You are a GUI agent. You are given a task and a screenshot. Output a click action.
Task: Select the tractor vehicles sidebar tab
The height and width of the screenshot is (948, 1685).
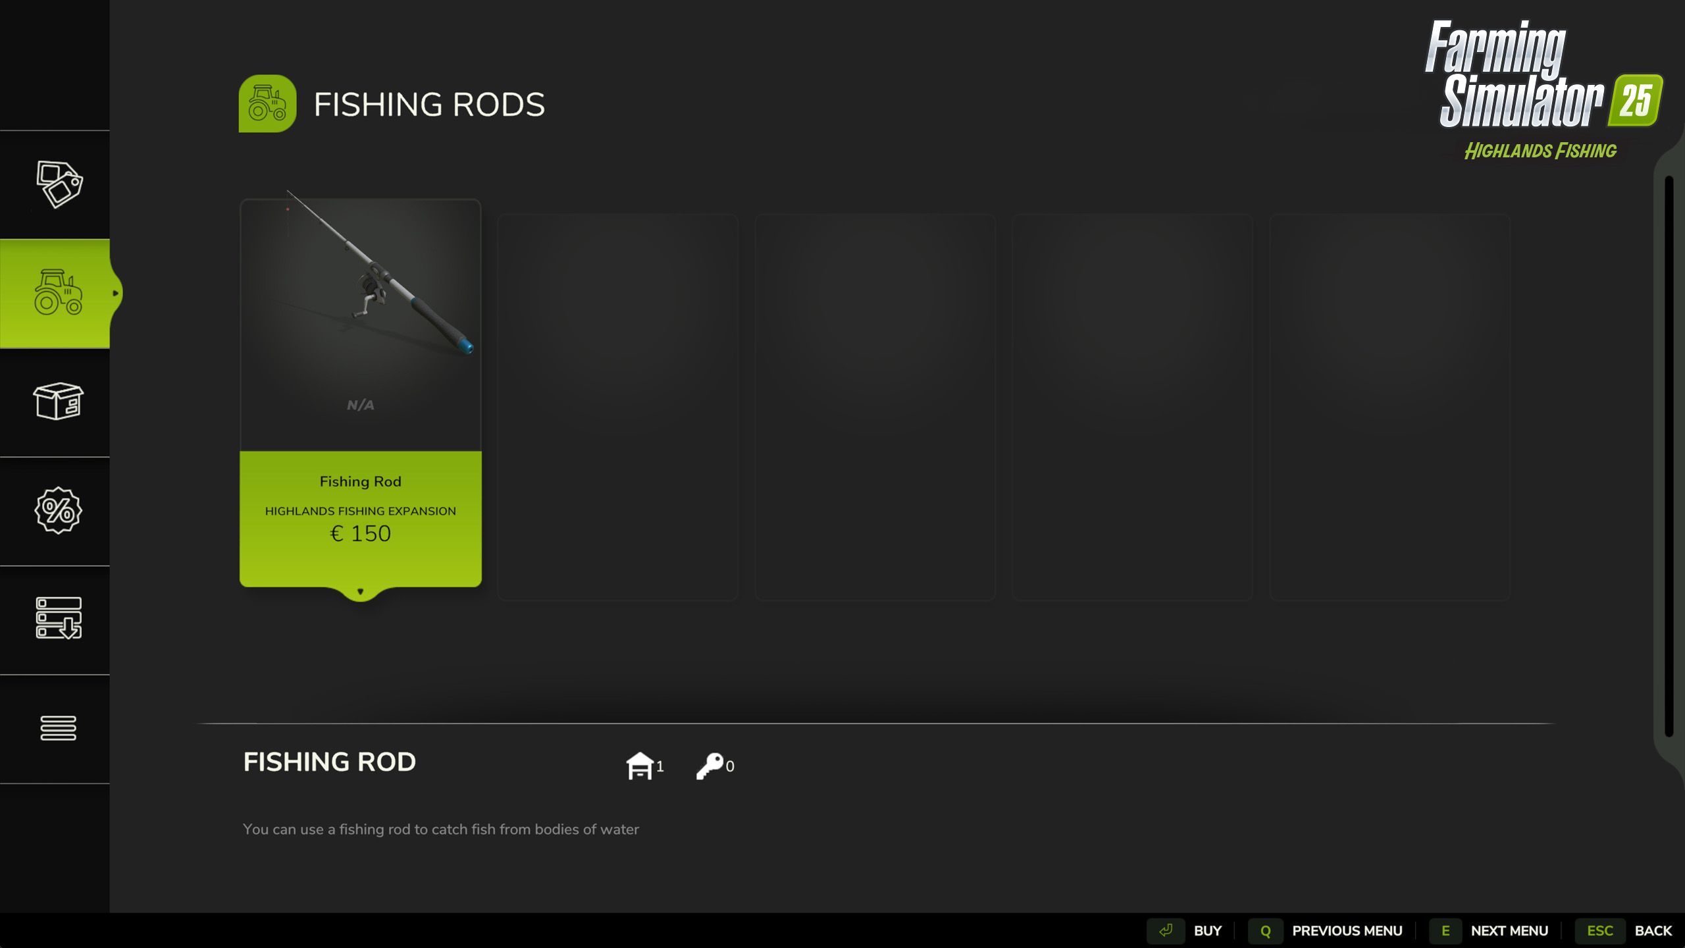58,293
